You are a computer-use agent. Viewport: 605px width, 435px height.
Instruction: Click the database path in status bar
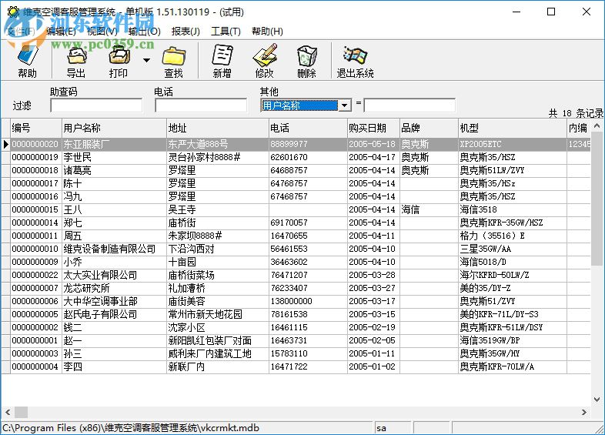click(x=131, y=428)
